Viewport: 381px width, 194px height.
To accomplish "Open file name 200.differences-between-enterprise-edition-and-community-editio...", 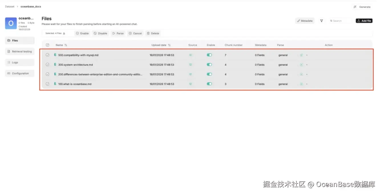I will 100,75.
